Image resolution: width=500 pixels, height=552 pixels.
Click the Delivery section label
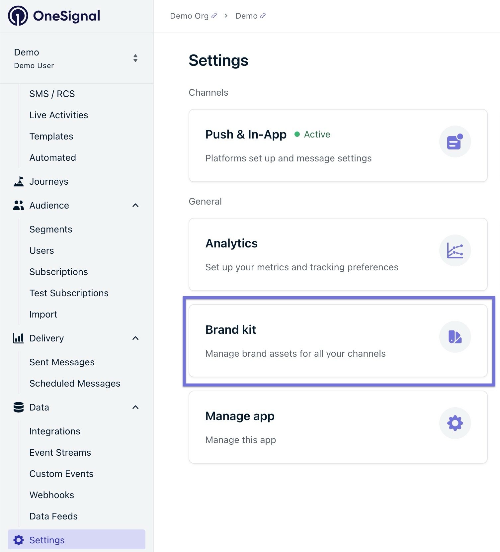[46, 338]
